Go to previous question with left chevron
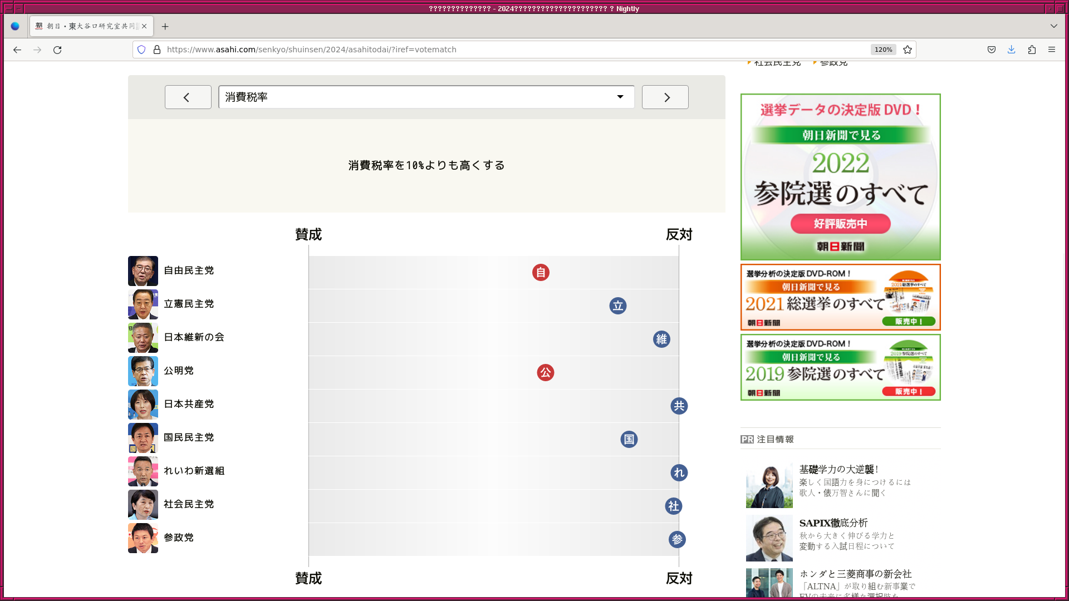The height and width of the screenshot is (601, 1069). [188, 97]
